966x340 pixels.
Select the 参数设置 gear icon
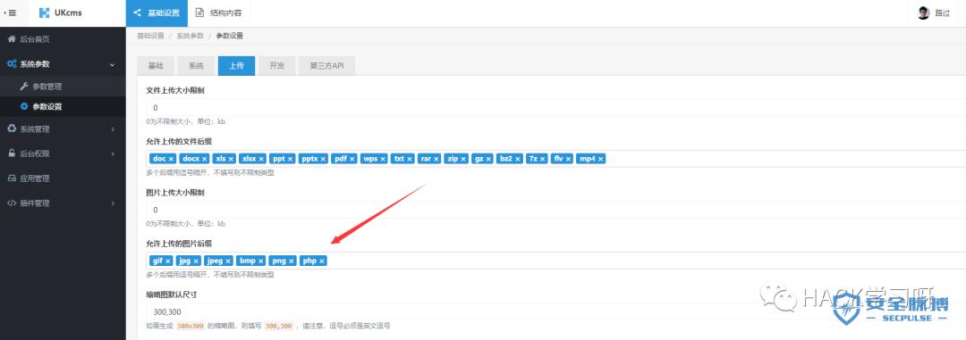pos(24,106)
